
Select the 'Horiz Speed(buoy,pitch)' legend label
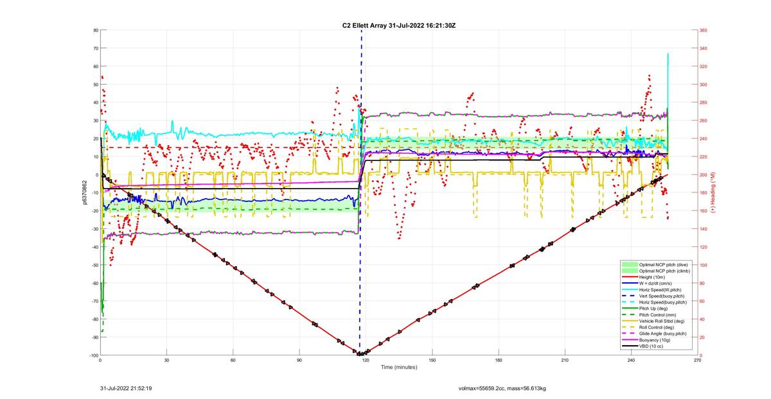click(662, 302)
